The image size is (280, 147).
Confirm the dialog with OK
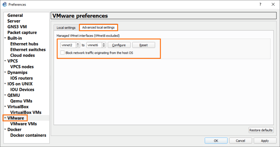[x=216, y=141]
